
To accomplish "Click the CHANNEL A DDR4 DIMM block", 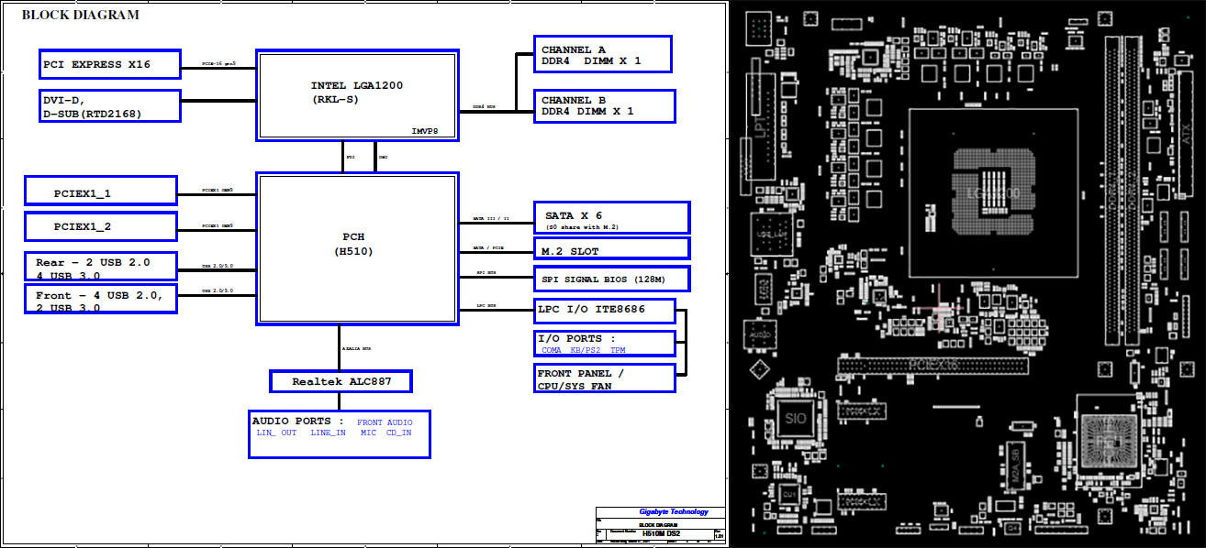I will point(603,54).
